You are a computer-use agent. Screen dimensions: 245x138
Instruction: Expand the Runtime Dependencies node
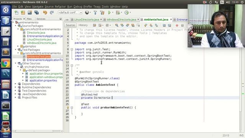coord(16,87)
